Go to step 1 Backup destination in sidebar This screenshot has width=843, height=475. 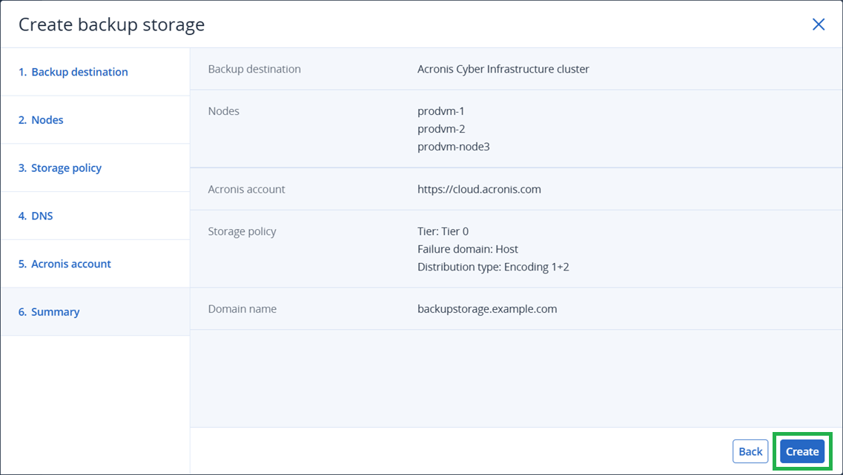[x=73, y=72]
